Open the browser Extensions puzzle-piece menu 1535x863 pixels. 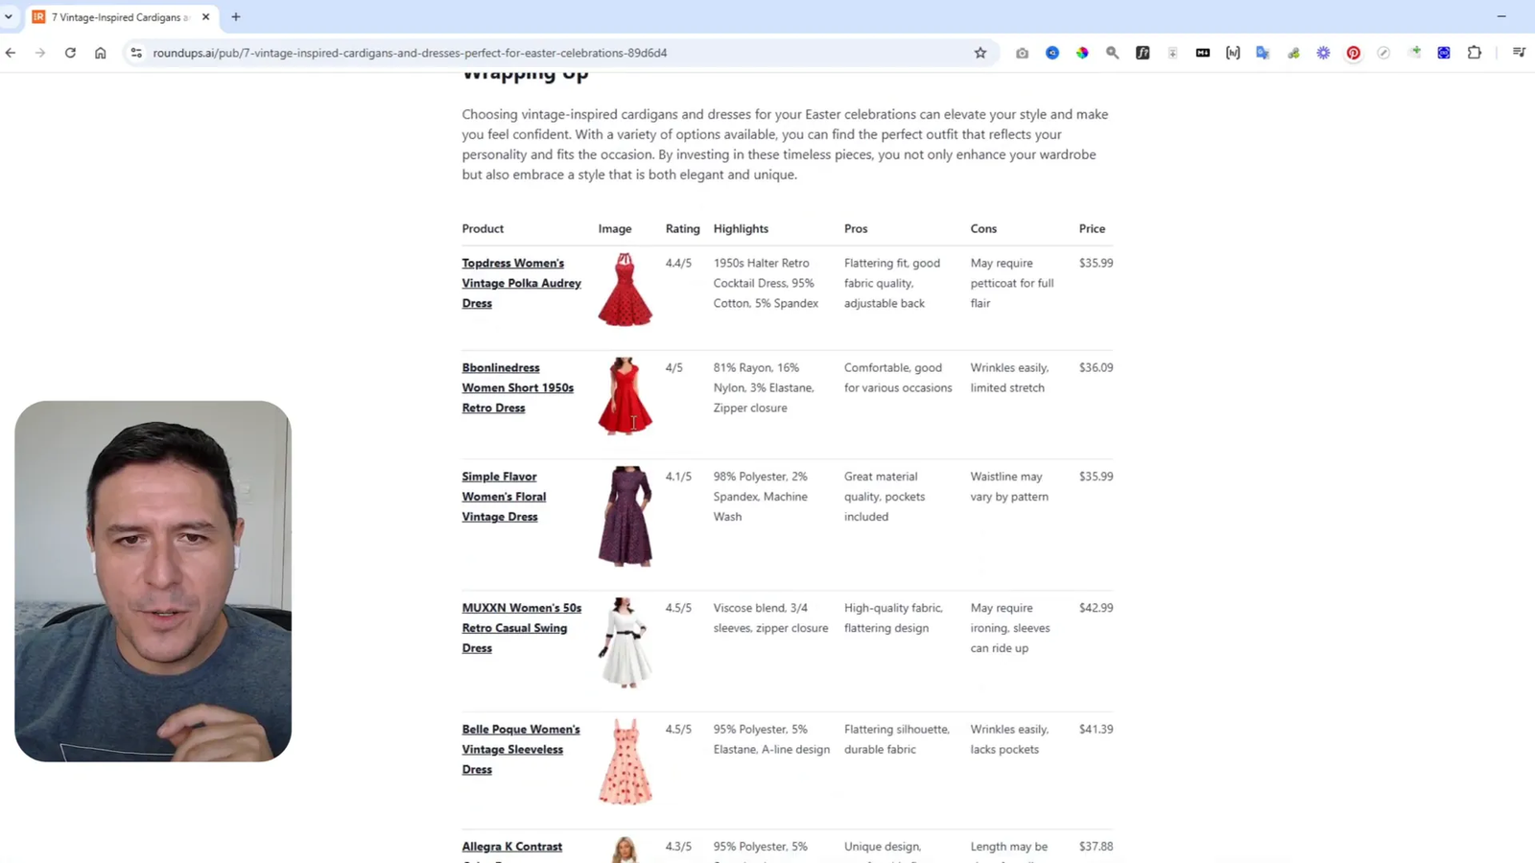click(x=1475, y=53)
